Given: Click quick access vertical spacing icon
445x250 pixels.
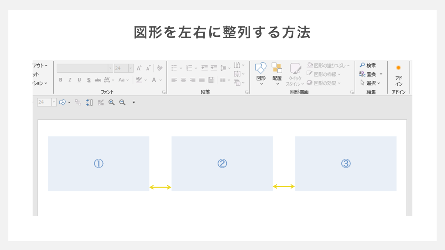Looking at the screenshot, I should tap(89, 102).
